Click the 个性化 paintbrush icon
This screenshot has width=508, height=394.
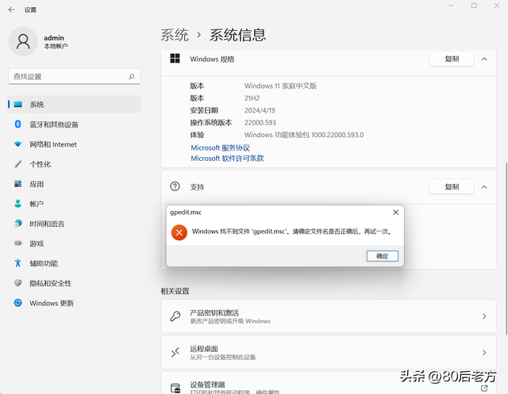17,164
